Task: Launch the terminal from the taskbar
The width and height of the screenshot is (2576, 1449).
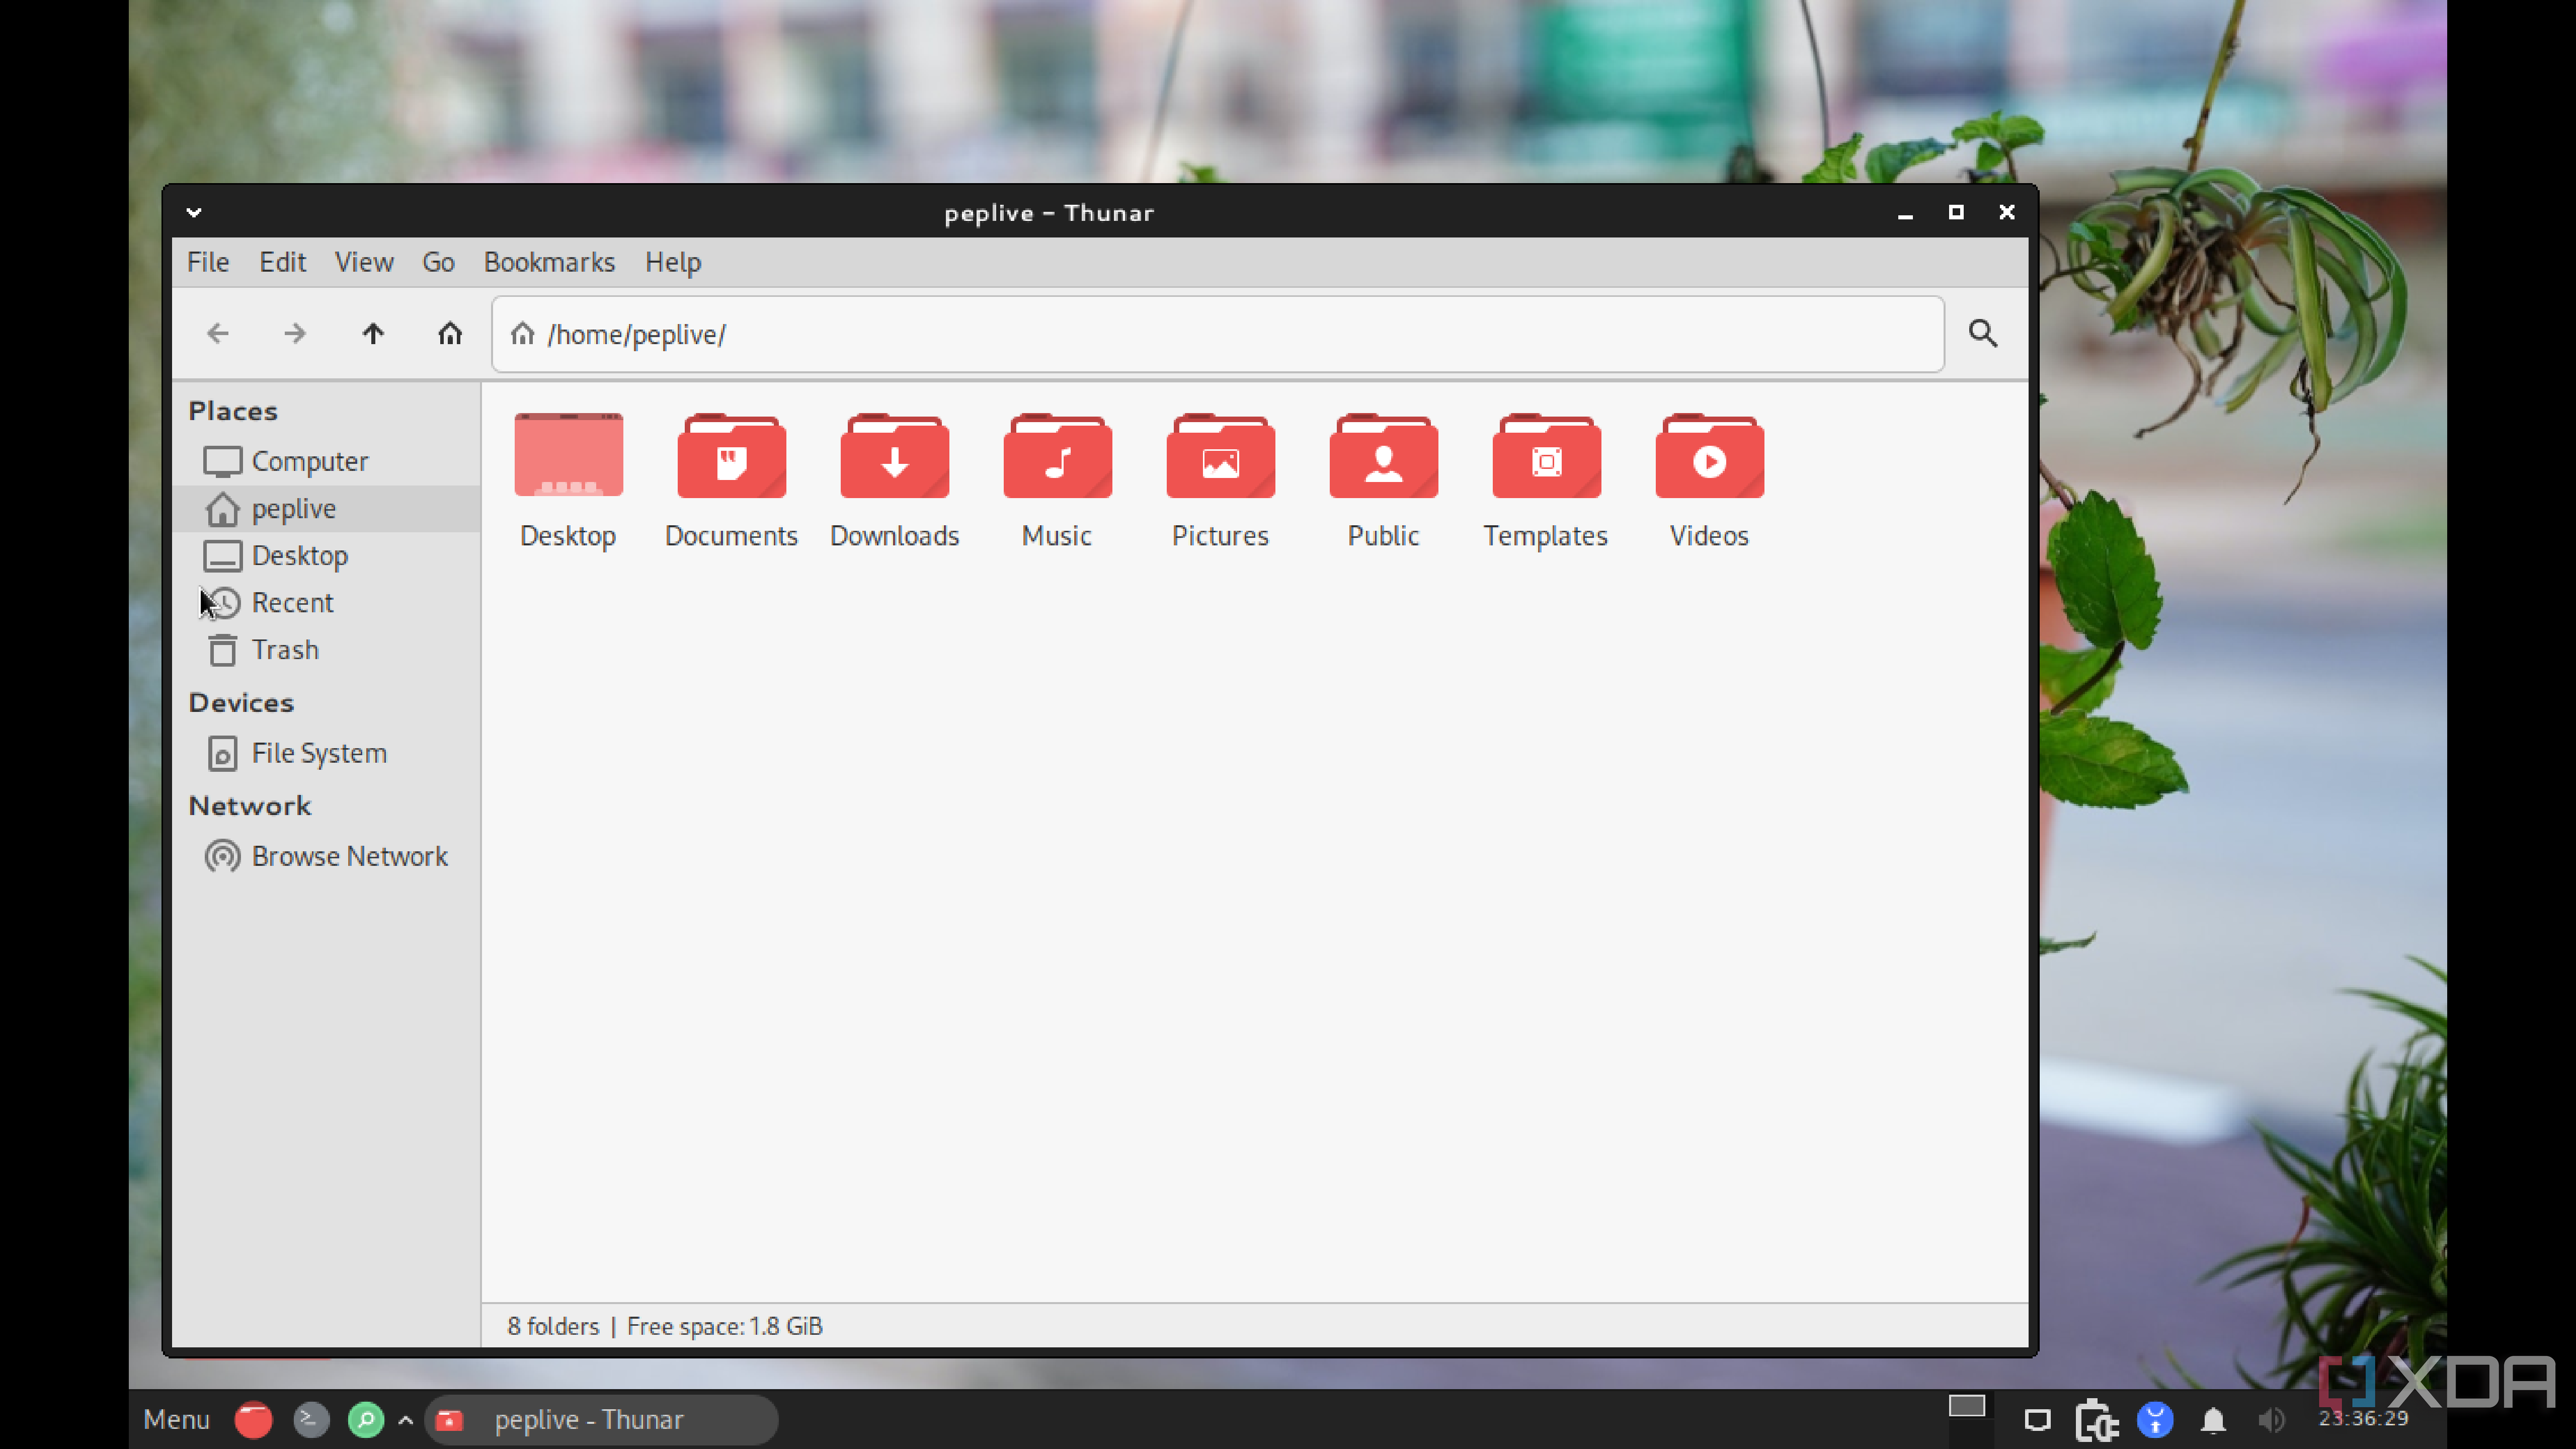Action: [x=311, y=1419]
